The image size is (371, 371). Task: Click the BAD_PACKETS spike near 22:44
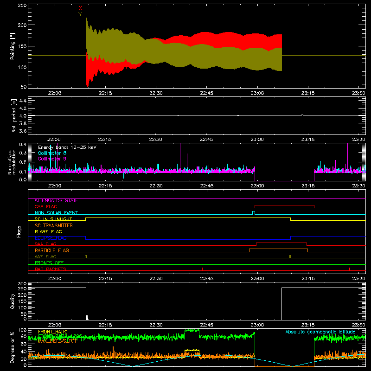point(202,269)
